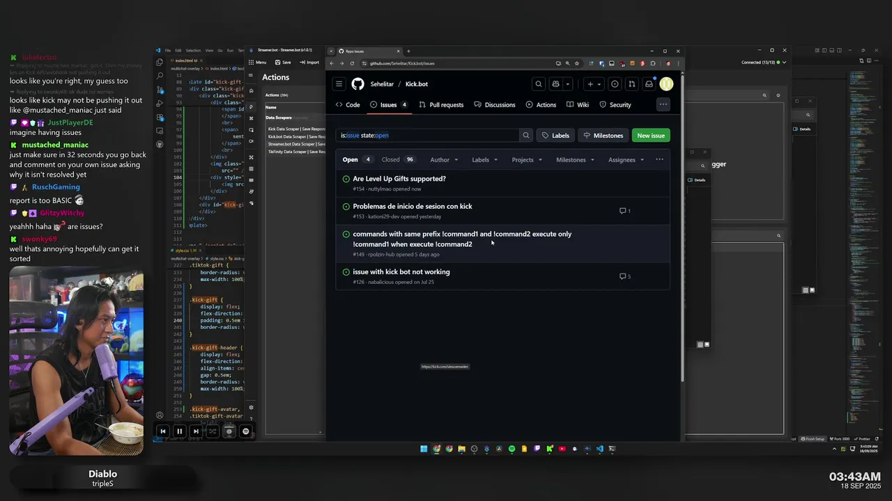The image size is (892, 501).
Task: Click the browser address bar URL
Action: pyautogui.click(x=402, y=63)
